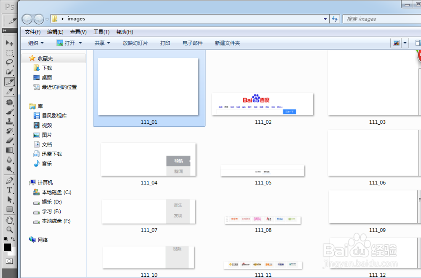Select the Hand tool
This screenshot has height=278, width=421.
click(9, 220)
